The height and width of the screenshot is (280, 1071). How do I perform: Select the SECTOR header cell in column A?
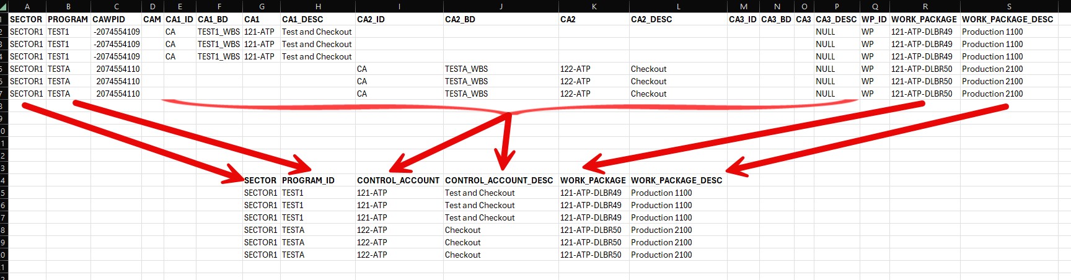pos(27,19)
